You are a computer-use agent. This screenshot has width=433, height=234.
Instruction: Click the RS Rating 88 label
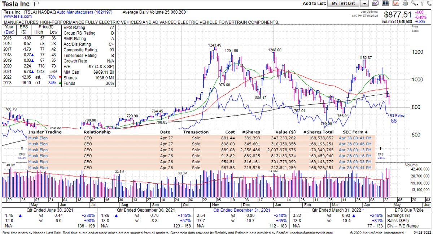coord(397,118)
